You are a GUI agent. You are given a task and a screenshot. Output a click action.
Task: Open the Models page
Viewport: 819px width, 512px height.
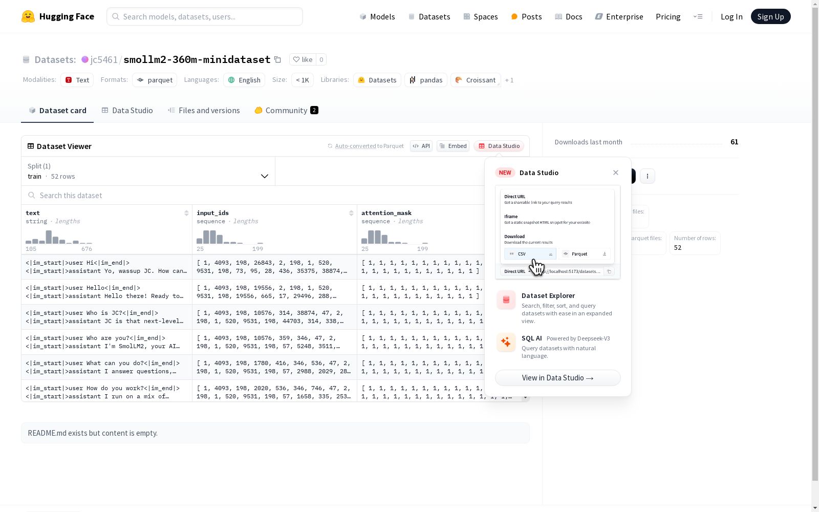click(x=377, y=16)
